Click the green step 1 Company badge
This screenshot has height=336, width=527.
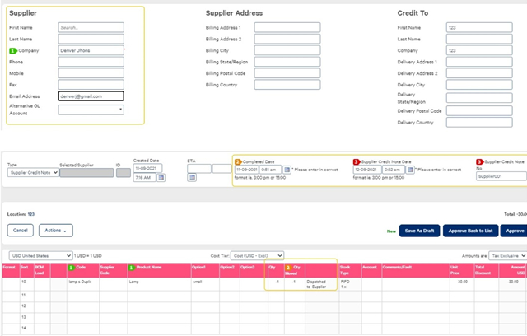pyautogui.click(x=12, y=50)
